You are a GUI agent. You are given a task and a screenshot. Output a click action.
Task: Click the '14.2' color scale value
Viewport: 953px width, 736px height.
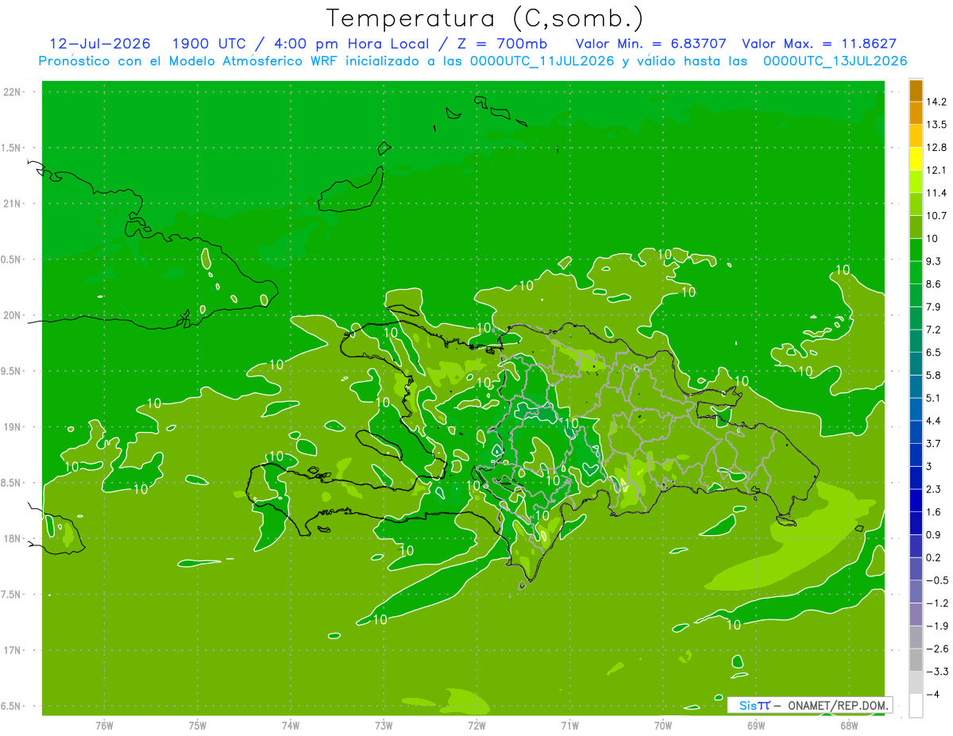[x=936, y=102]
